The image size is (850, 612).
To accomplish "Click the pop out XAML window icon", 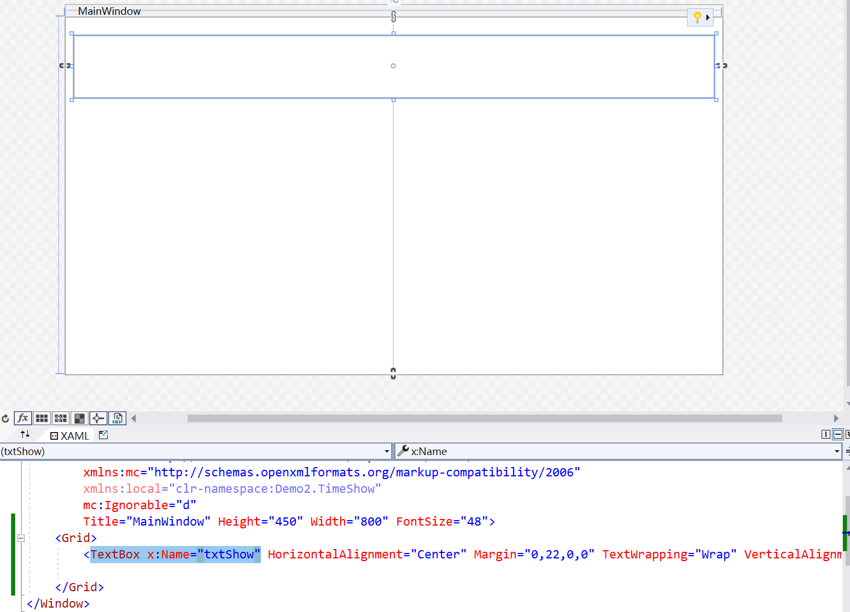I will [103, 435].
